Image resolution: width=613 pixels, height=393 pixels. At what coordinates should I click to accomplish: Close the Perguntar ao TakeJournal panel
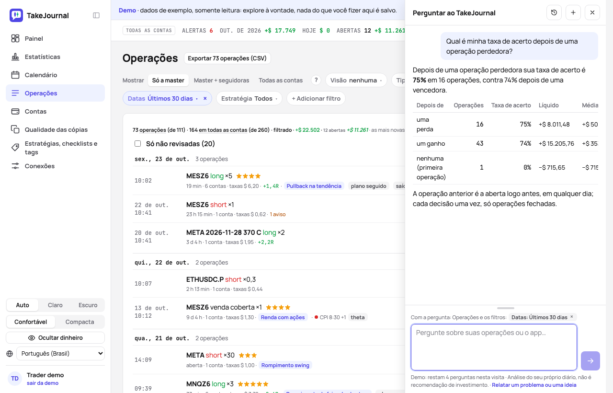[x=592, y=12]
